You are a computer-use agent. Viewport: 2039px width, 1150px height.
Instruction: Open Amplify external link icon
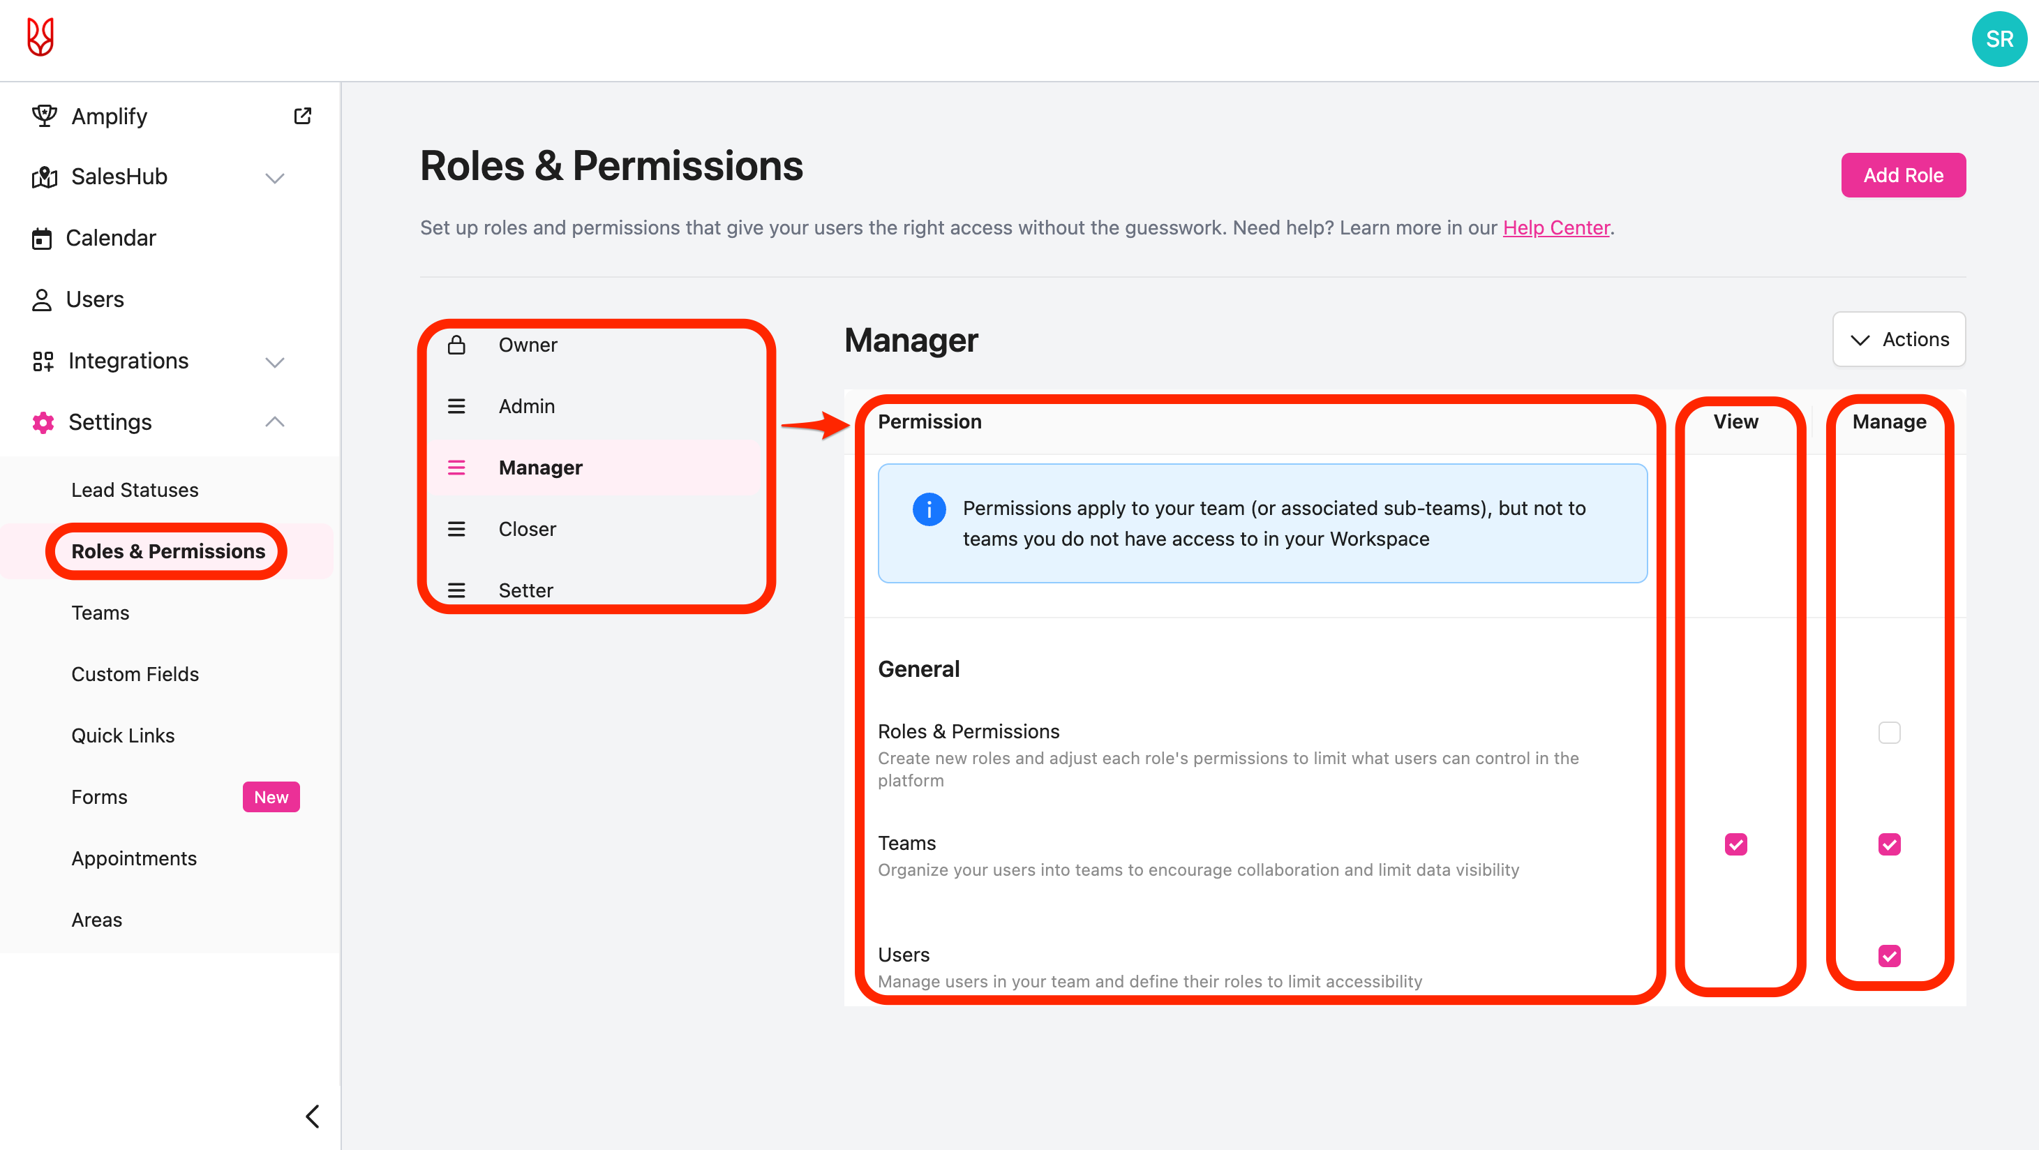pos(302,117)
